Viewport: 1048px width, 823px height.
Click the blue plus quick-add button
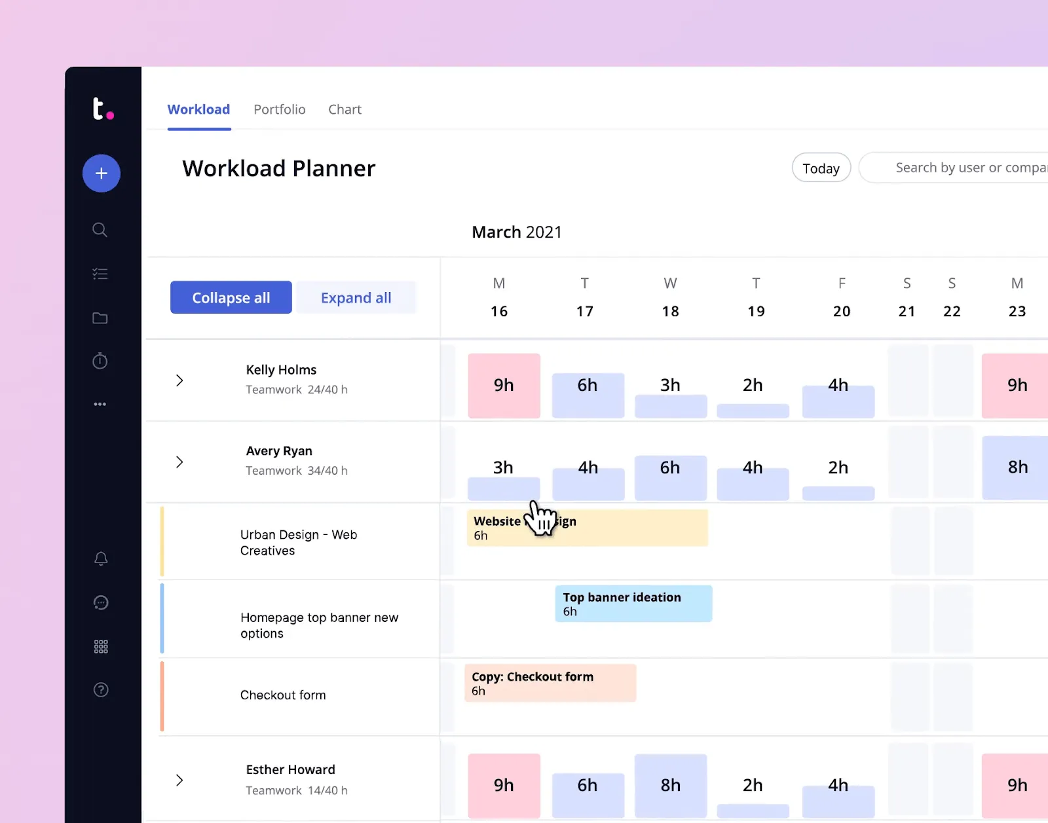tap(102, 174)
